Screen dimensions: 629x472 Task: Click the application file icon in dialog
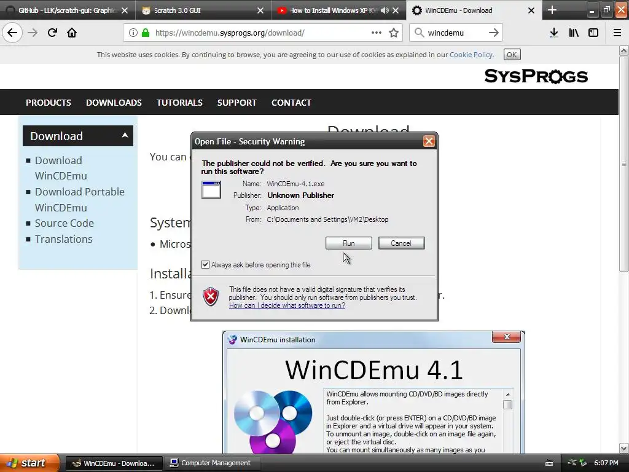point(211,190)
